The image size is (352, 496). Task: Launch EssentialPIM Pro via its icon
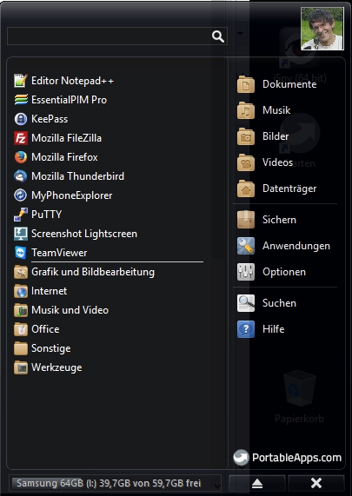click(x=21, y=100)
